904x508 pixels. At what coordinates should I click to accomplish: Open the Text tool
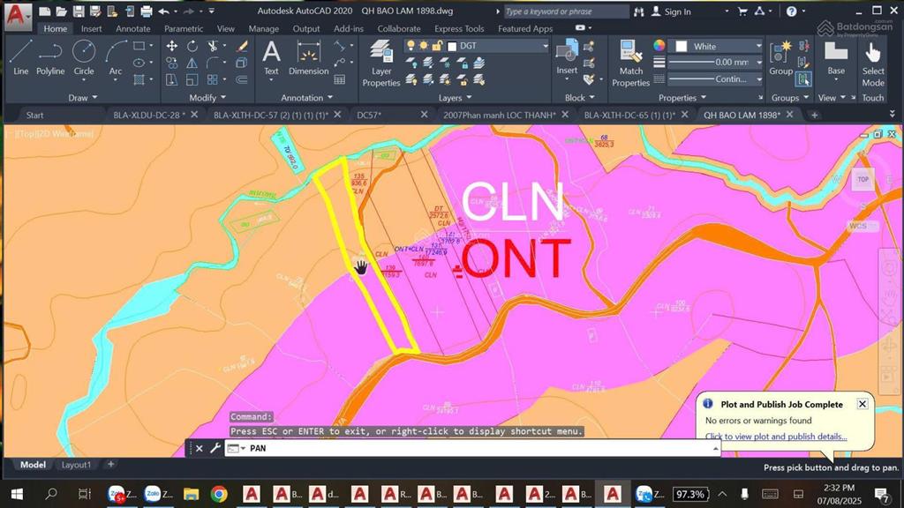pyautogui.click(x=271, y=57)
